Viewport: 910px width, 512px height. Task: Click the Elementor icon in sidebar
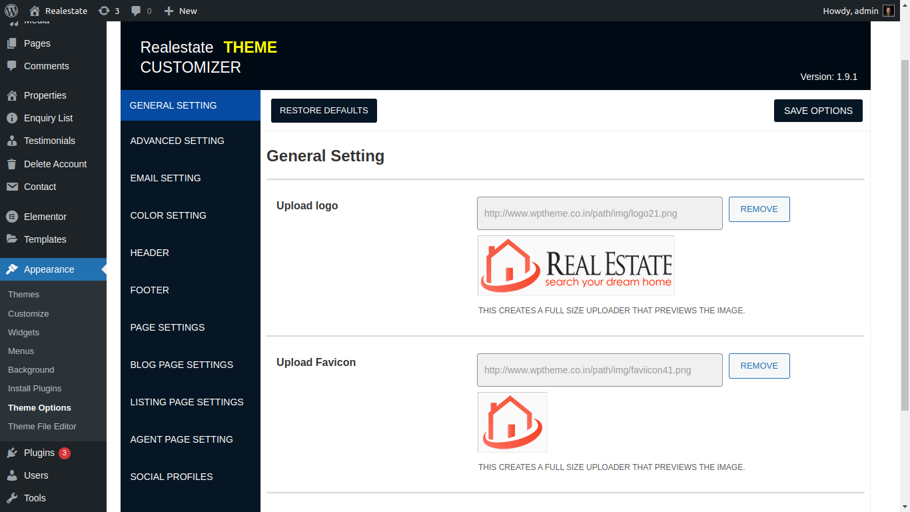pos(12,217)
